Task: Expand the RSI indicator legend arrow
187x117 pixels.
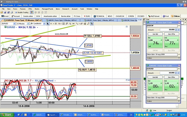Action: pyautogui.click(x=55, y=81)
